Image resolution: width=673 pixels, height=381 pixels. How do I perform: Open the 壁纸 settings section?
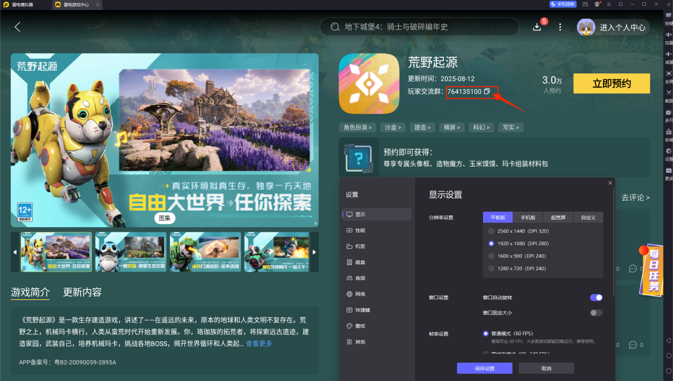[x=377, y=326]
